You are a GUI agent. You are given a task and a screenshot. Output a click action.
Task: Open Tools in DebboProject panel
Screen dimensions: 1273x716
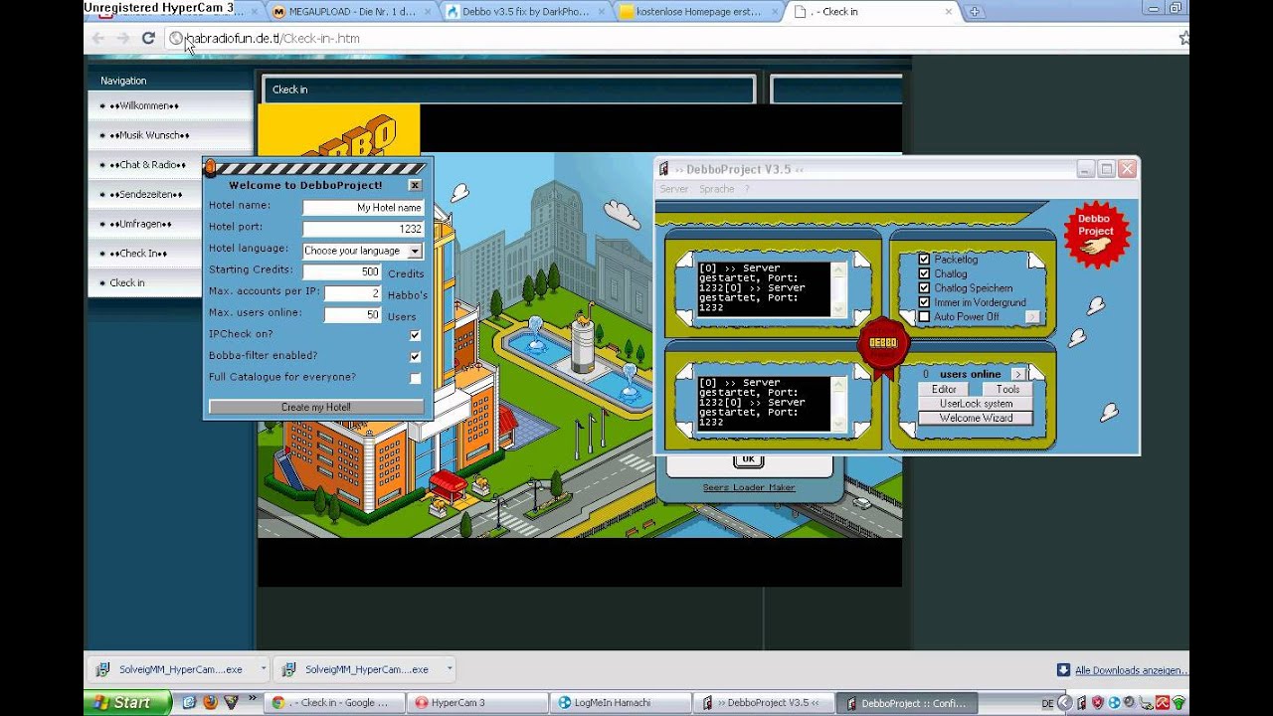[1007, 389]
